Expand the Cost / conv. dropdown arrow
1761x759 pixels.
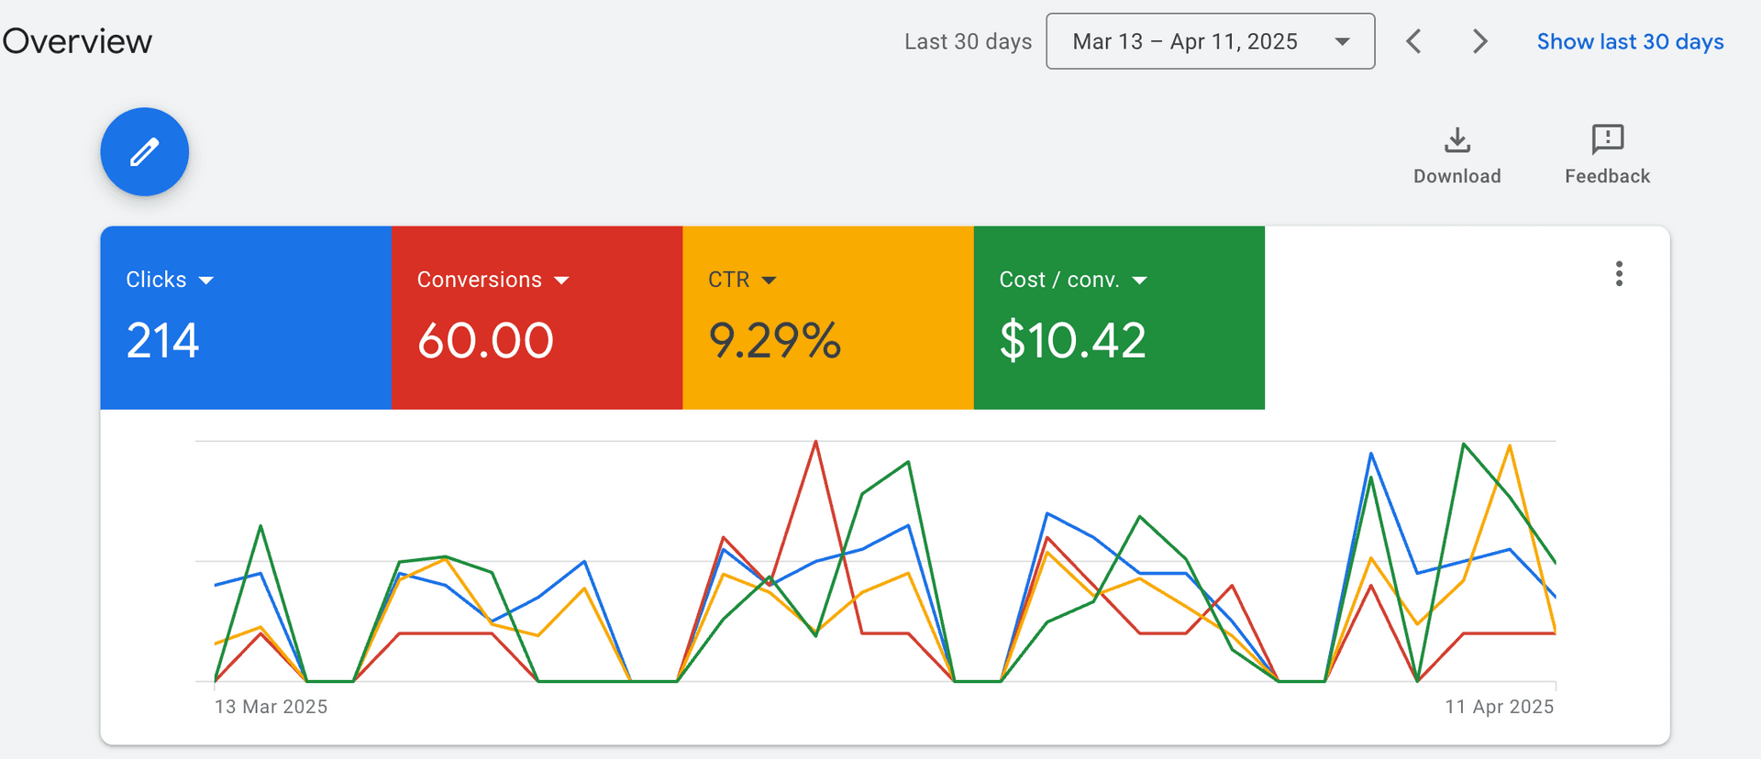(1140, 280)
